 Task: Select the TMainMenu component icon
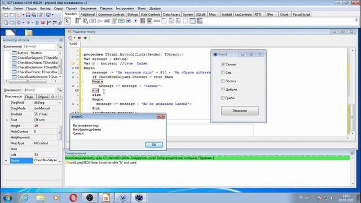pos(78,21)
